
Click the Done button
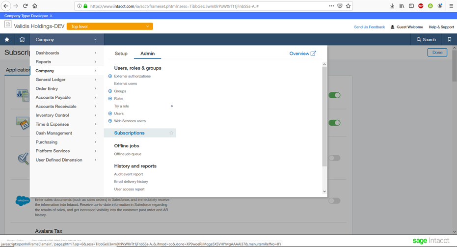pyautogui.click(x=437, y=53)
